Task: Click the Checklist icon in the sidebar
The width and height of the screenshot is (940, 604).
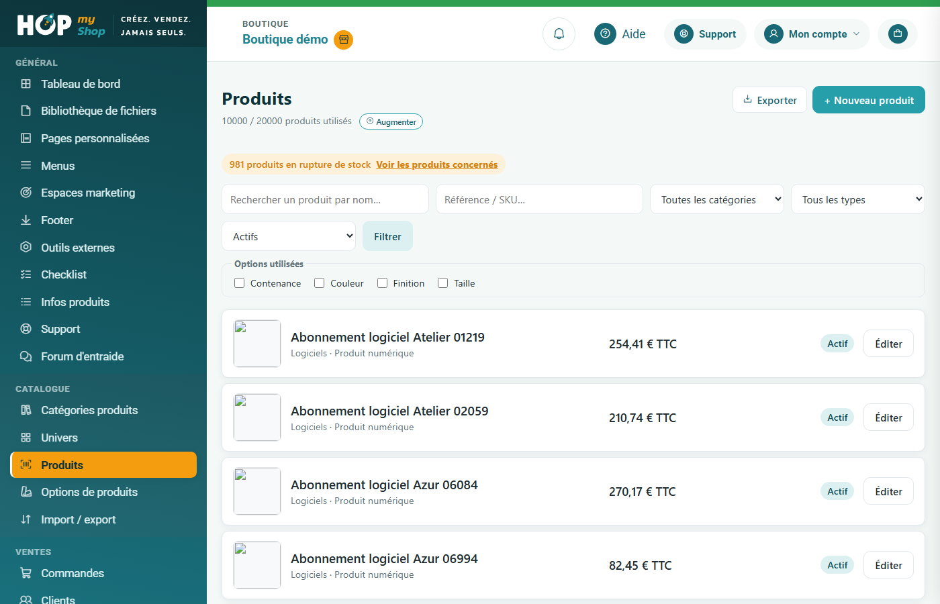Action: tap(26, 274)
